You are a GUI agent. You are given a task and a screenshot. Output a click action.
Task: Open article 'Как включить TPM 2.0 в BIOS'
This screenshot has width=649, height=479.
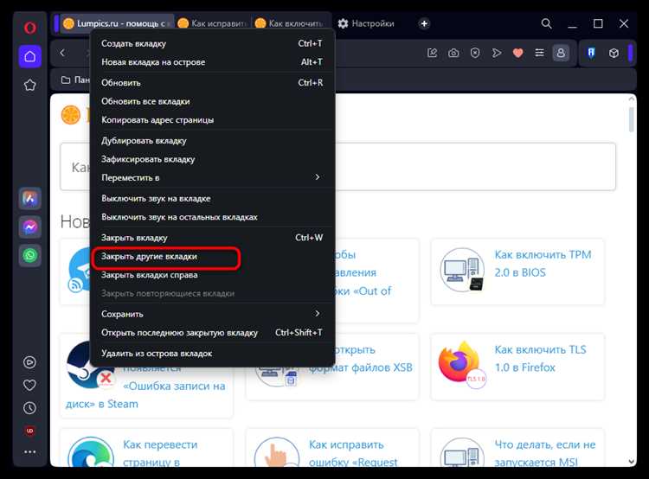coord(543,264)
